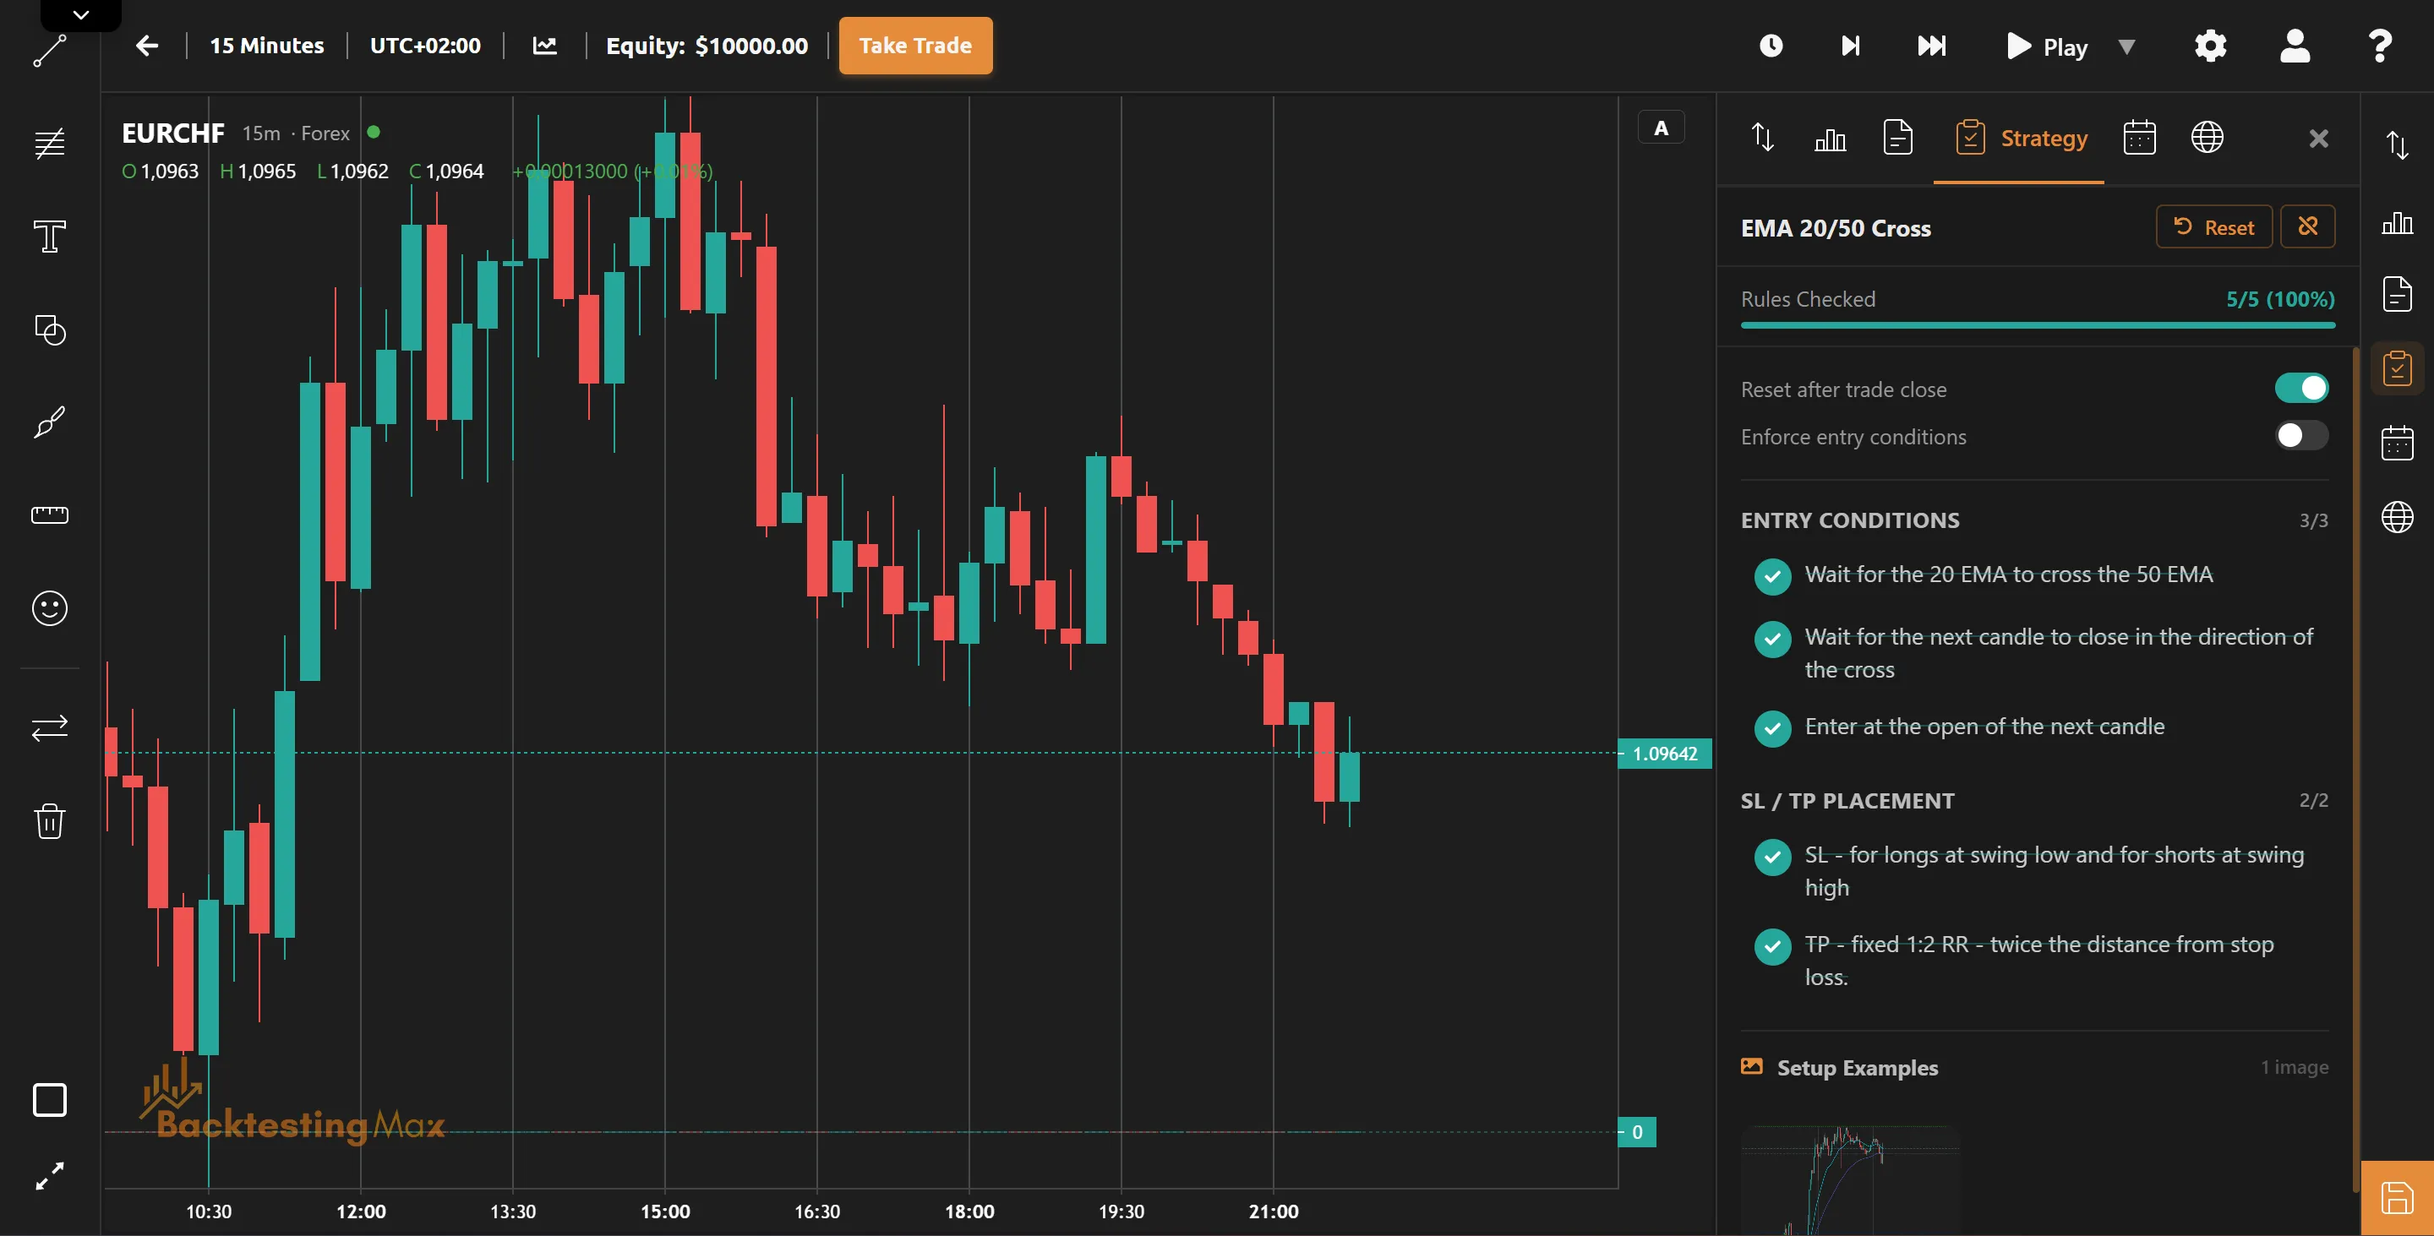Expand the collapsed top chevron tab
The image size is (2434, 1236).
(x=81, y=14)
